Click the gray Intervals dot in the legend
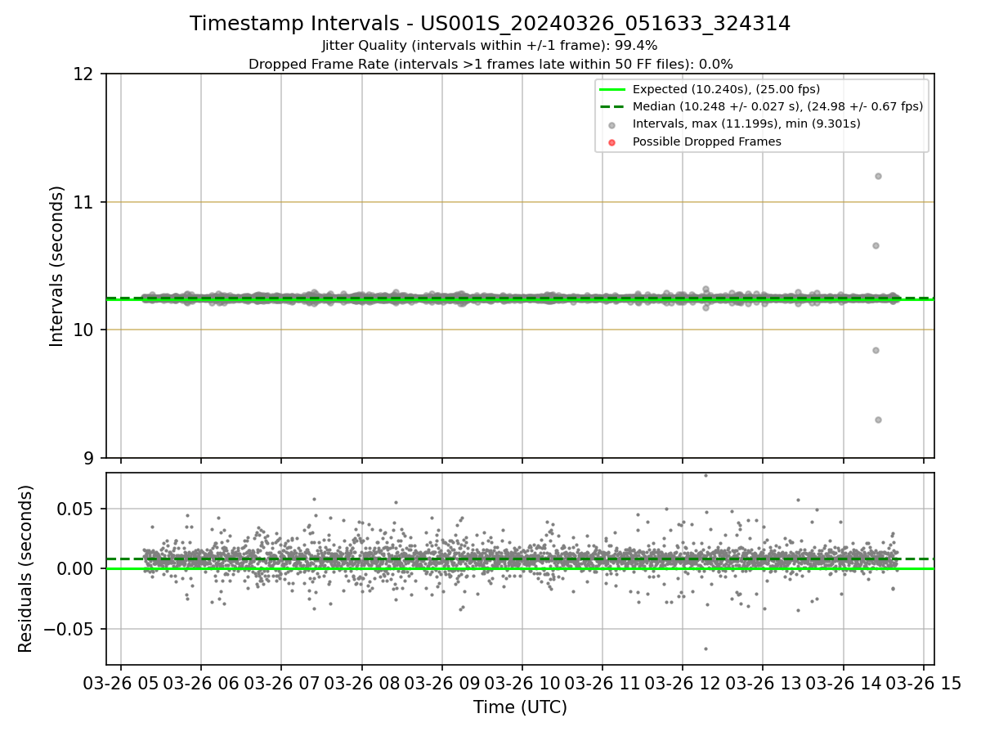 click(x=613, y=124)
